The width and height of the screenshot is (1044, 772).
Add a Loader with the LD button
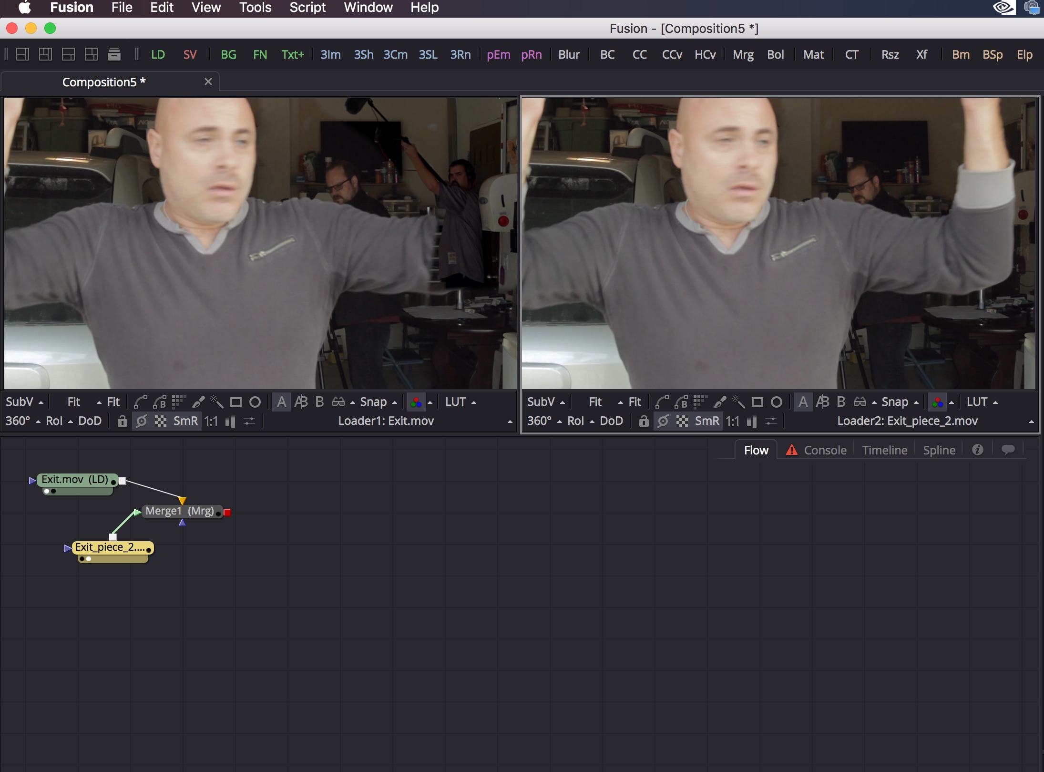[x=158, y=54]
